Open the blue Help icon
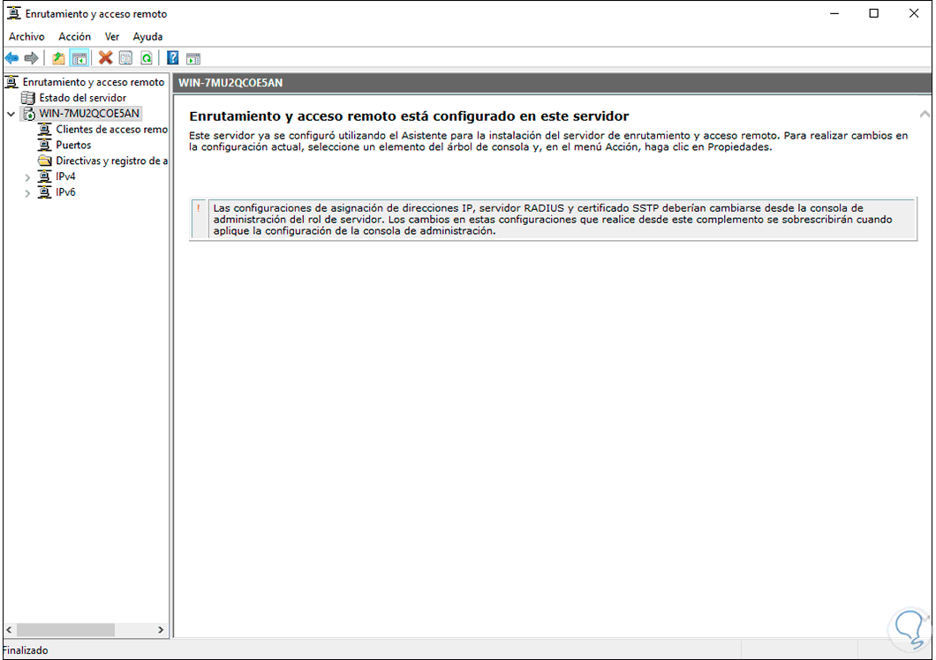Image resolution: width=936 pixels, height=660 pixels. (x=172, y=58)
